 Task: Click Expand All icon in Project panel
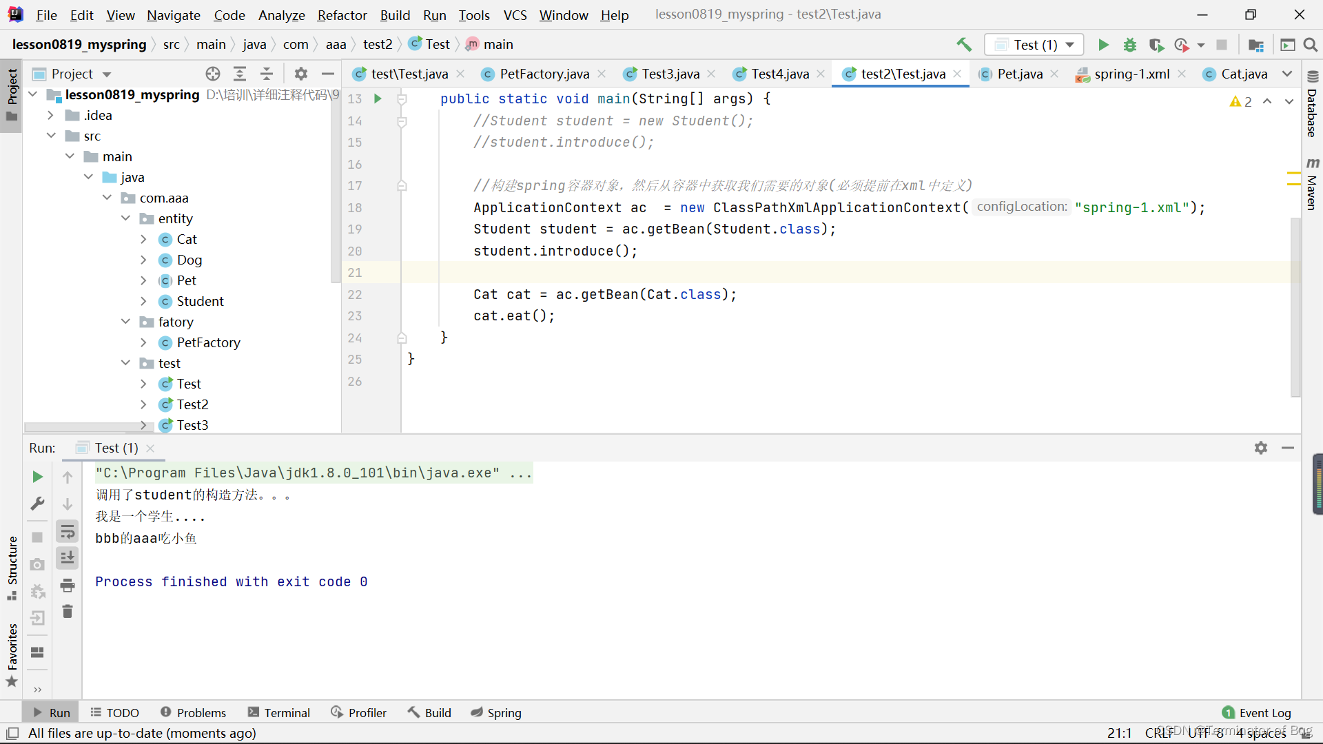240,74
